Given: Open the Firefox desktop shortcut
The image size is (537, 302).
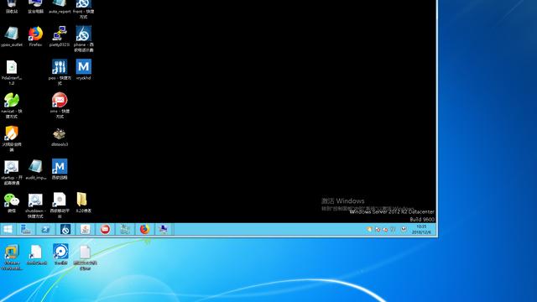Looking at the screenshot, I should pyautogui.click(x=35, y=34).
